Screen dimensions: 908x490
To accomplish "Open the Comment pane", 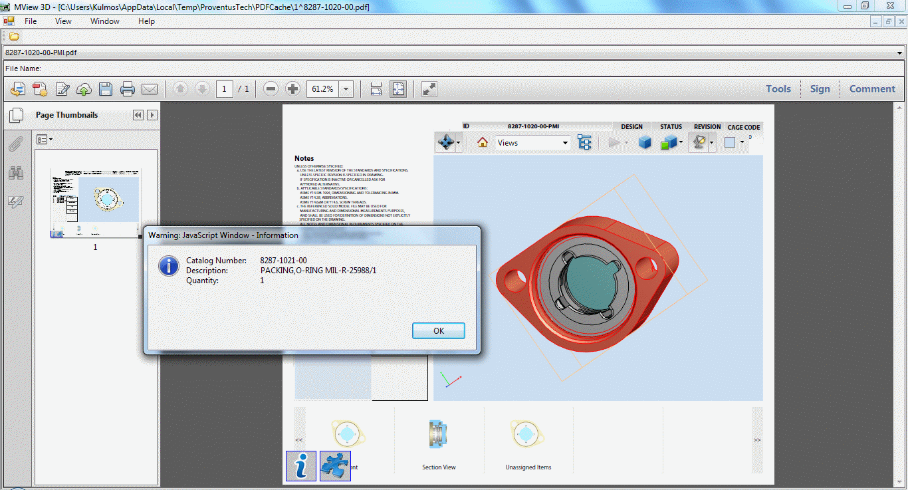I will coord(872,89).
